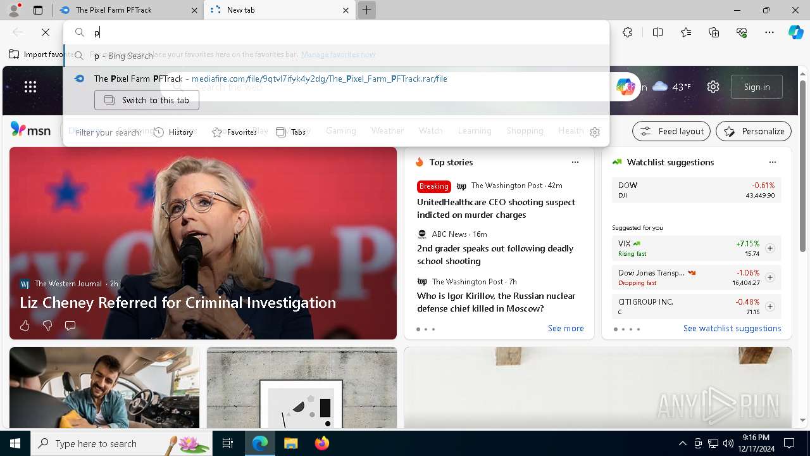Image resolution: width=810 pixels, height=456 pixels.
Task: Open the Windows Start menu
Action: [15, 443]
